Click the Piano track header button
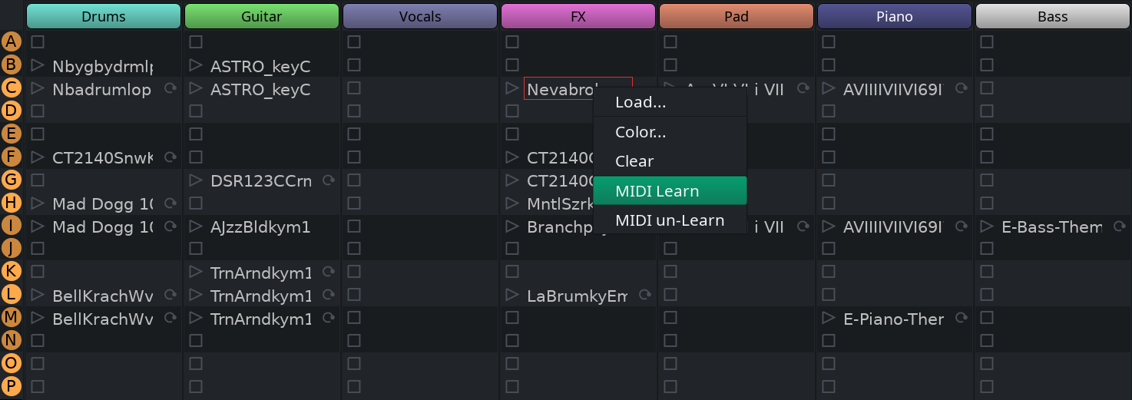Viewport: 1132px width, 400px height. click(x=895, y=16)
